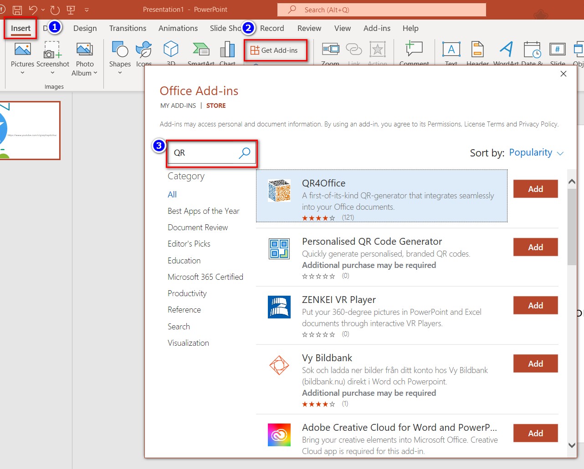Switch to the Insert ribbon tab
The height and width of the screenshot is (469, 584).
[x=20, y=28]
